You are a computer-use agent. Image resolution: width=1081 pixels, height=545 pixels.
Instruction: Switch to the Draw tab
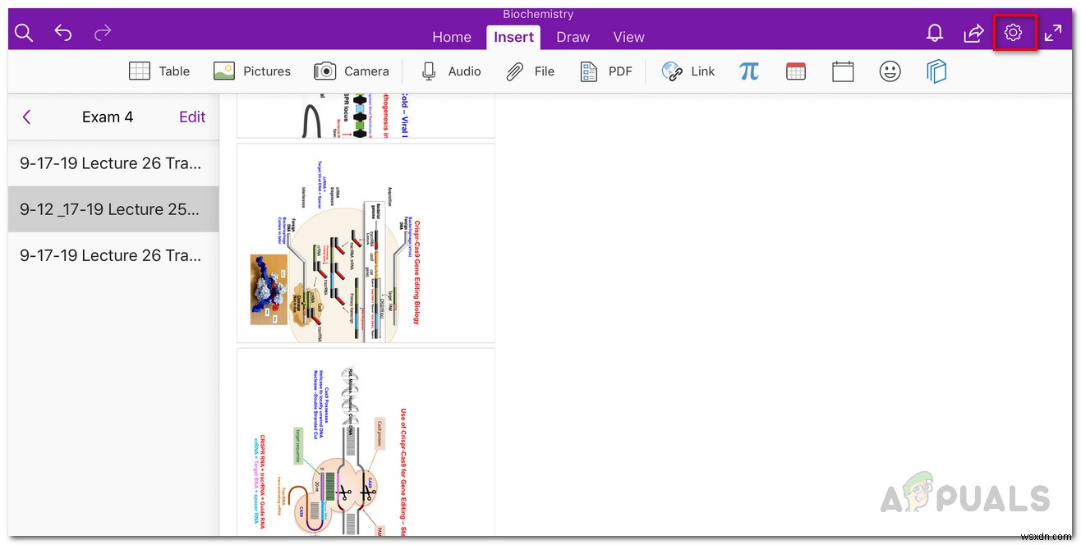click(573, 37)
